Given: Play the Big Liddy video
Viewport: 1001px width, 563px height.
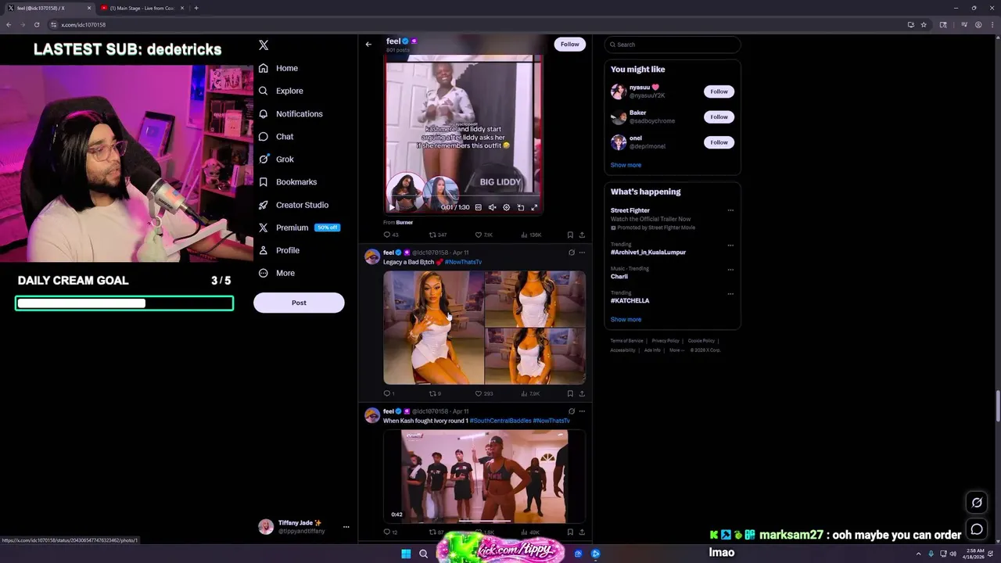Looking at the screenshot, I should [x=393, y=207].
